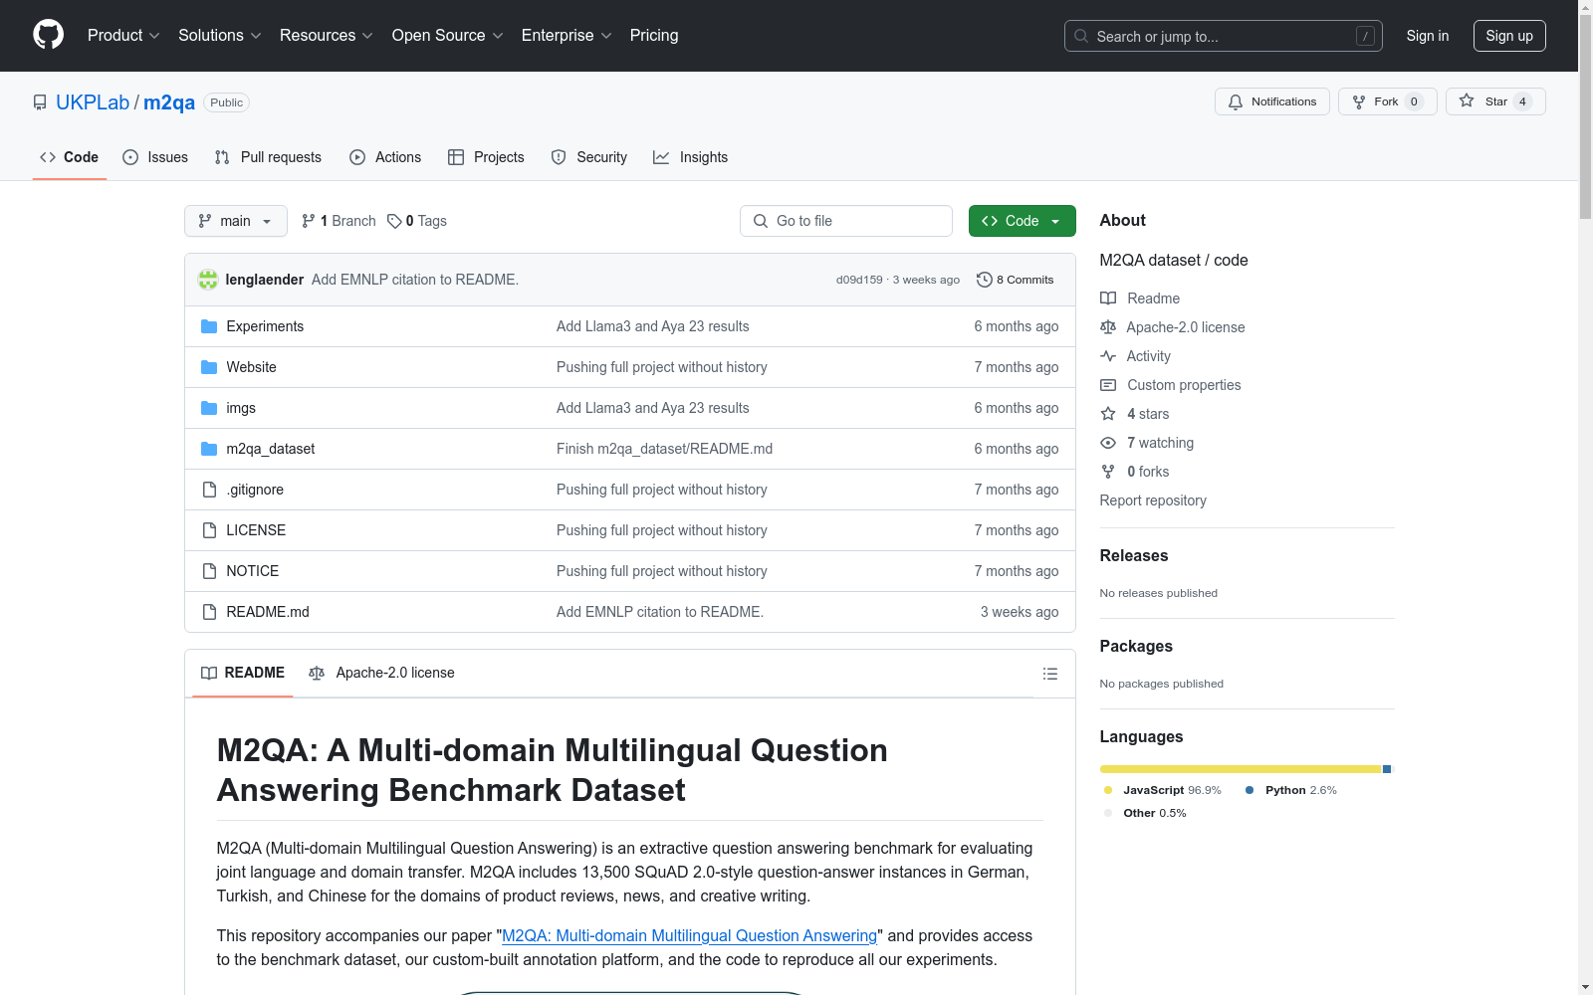Image resolution: width=1593 pixels, height=995 pixels.
Task: Click the commits history clock icon
Action: (x=985, y=280)
